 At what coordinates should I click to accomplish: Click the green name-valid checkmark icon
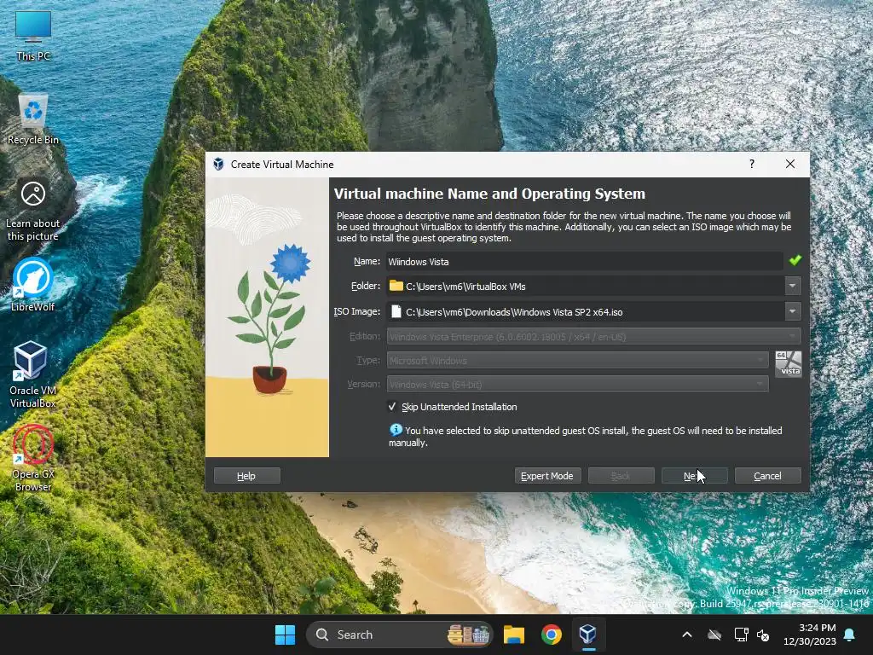[x=795, y=260]
